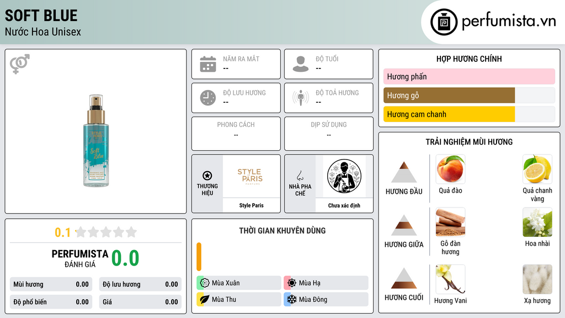This screenshot has width=565, height=318.
Task: Click the Giá score row
Action: 140,302
